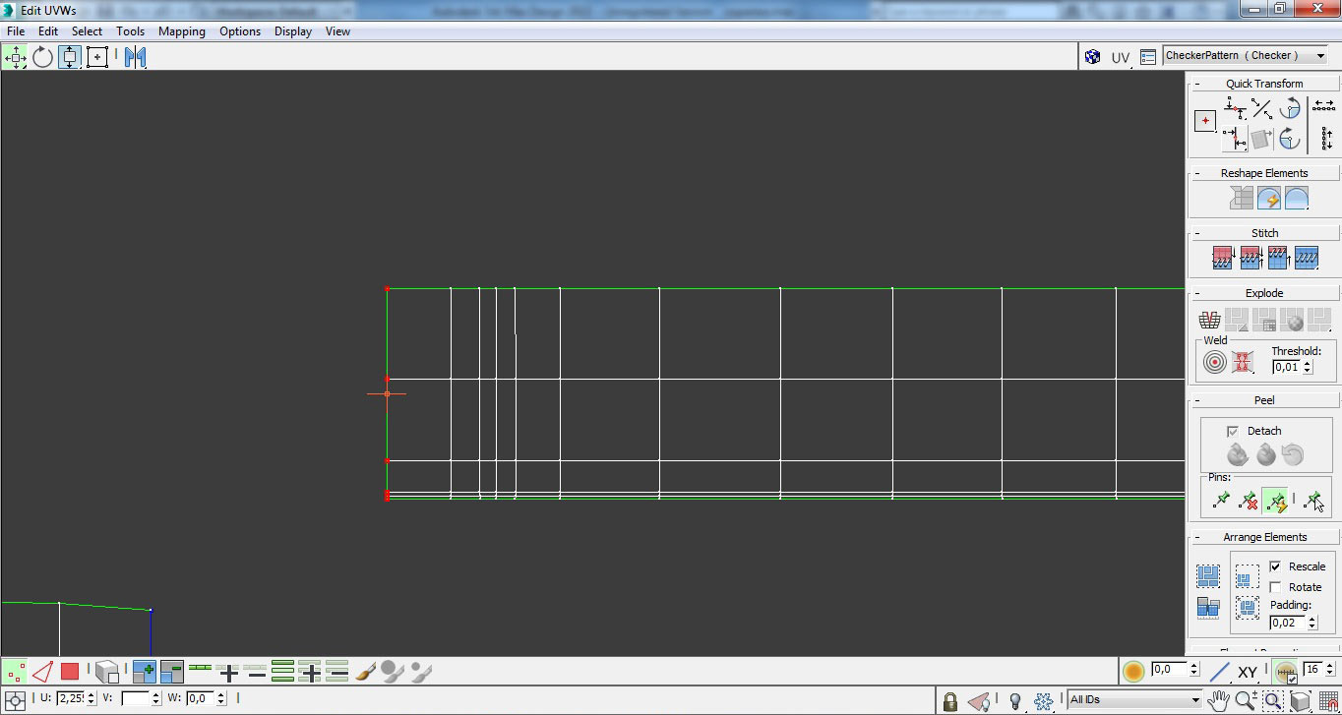Open the Mapping menu
This screenshot has height=715, width=1342.
(182, 31)
